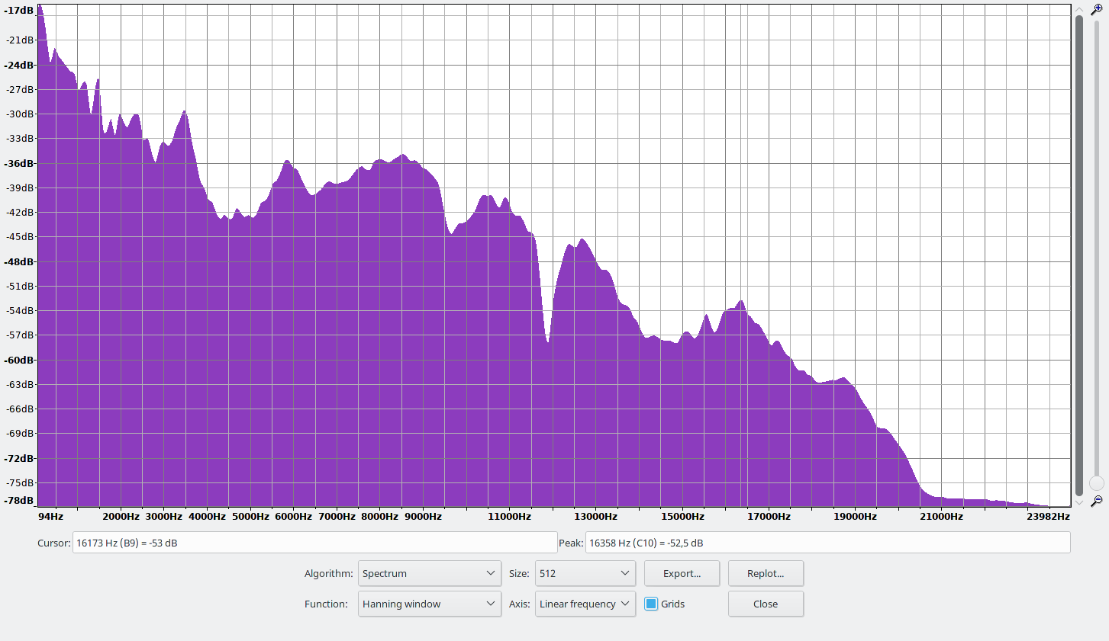
Task: Click the Export... button
Action: pos(682,573)
